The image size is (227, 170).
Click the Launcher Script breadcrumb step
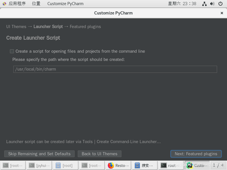click(x=48, y=27)
